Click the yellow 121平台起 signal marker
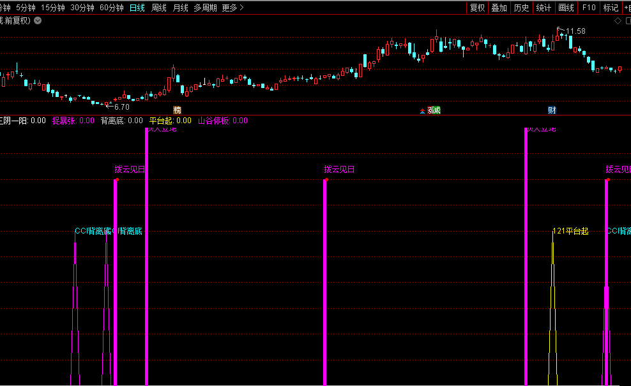The height and width of the screenshot is (386, 631). [570, 231]
